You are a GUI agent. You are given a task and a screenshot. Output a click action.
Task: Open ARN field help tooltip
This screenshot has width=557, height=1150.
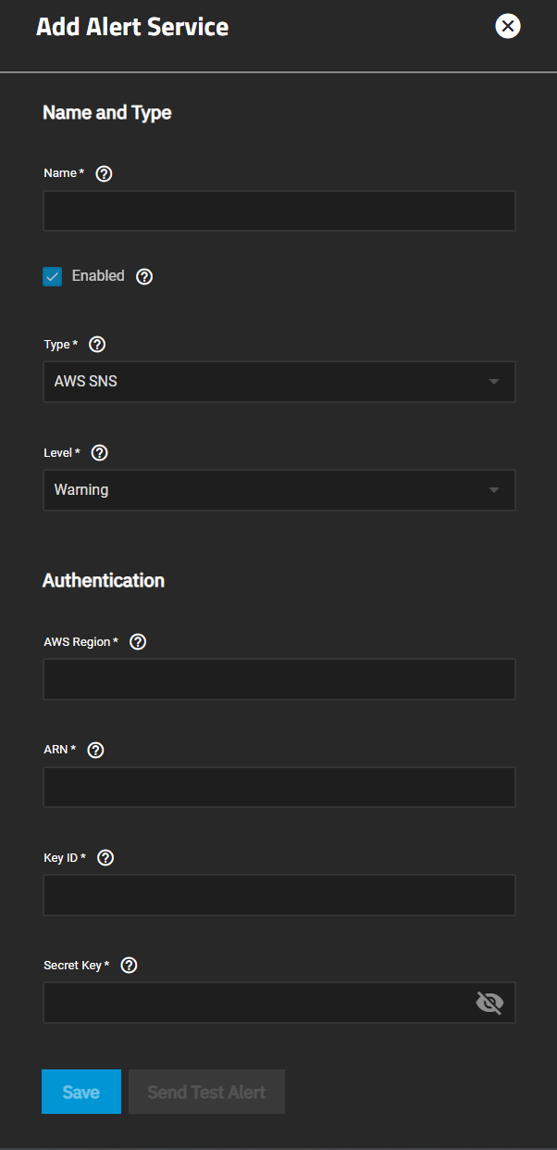(95, 750)
